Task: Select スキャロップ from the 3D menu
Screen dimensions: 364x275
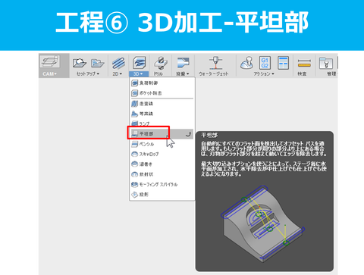Action: 162,154
